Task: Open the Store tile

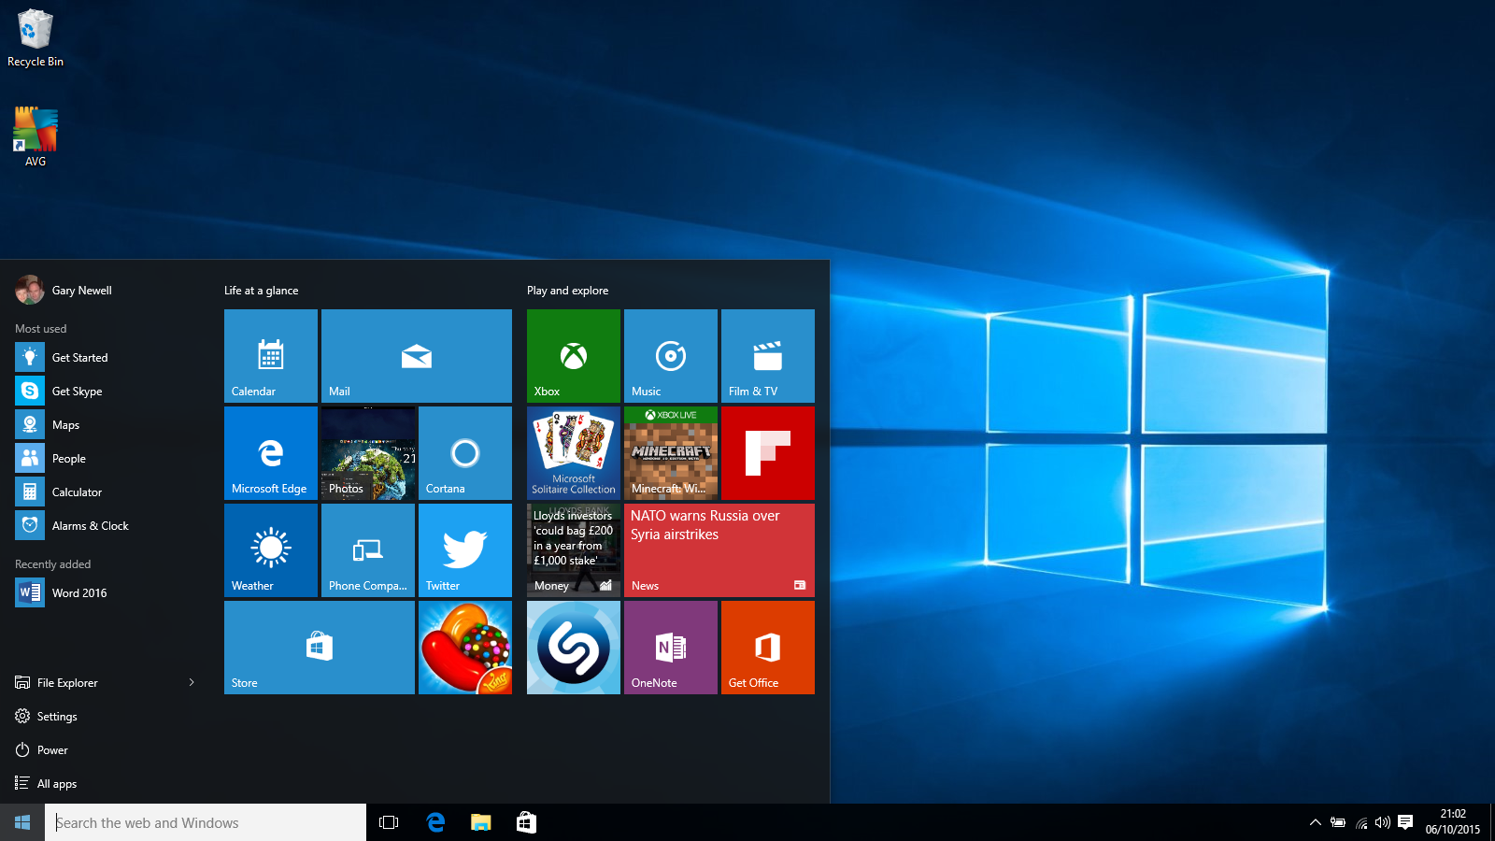Action: tap(320, 648)
